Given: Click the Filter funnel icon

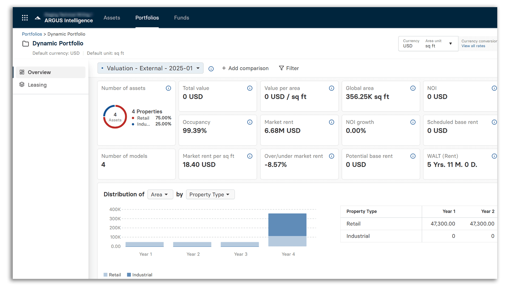Looking at the screenshot, I should coord(281,68).
